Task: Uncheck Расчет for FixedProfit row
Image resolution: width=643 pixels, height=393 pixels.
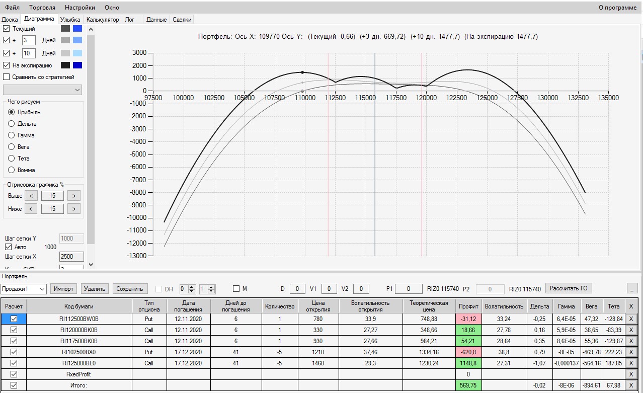Action: point(14,374)
